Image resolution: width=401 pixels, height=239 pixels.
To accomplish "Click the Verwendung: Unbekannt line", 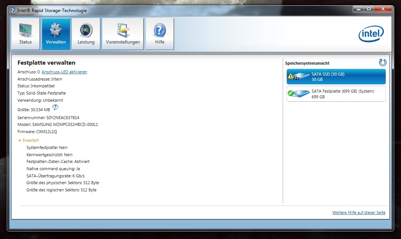I will [40, 100].
